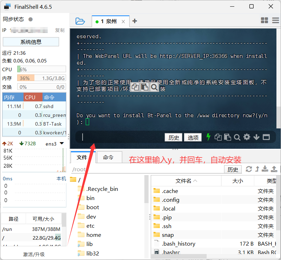Toggle fullscreen terminal window icon
The image size is (281, 260).
pyautogui.click(x=266, y=137)
